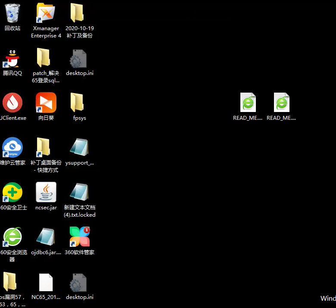Select the ysupport_ notepad file

point(79,148)
